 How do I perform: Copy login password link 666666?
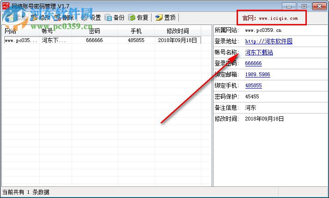[253, 63]
